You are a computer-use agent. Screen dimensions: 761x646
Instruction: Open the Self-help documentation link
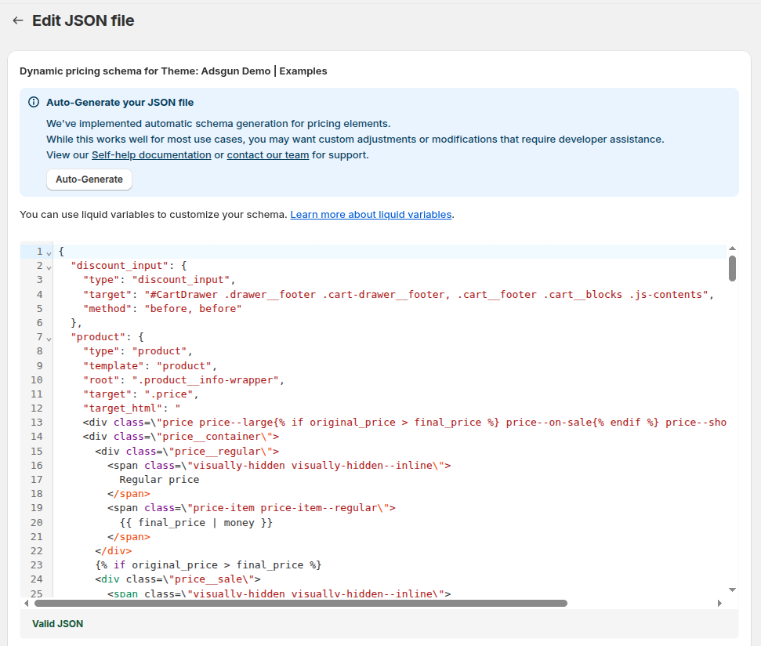click(150, 154)
